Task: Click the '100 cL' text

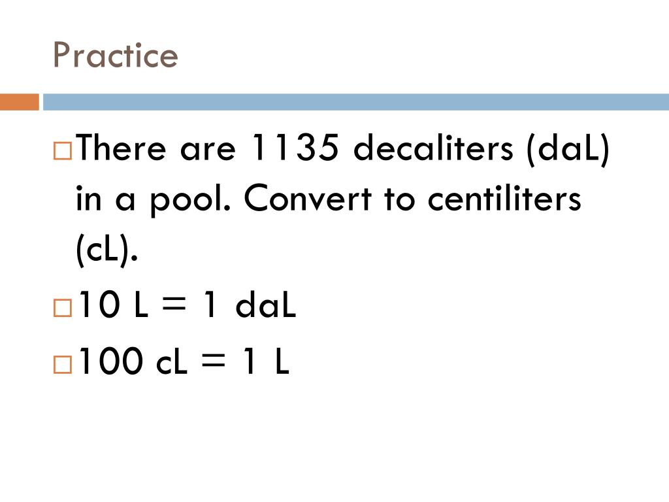Action: 133,361
